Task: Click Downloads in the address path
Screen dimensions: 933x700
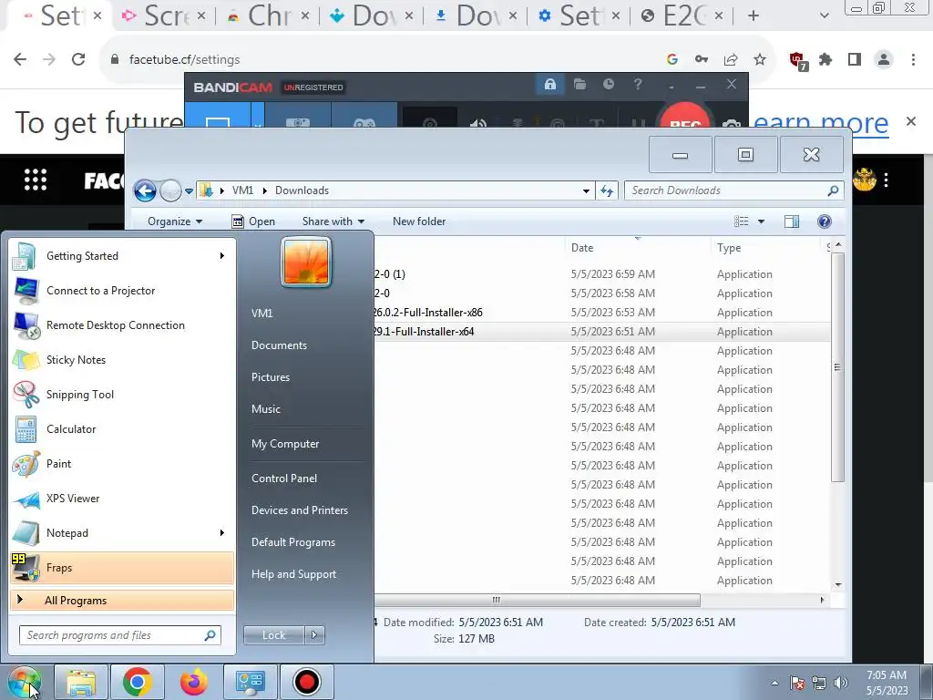Action: click(x=302, y=190)
